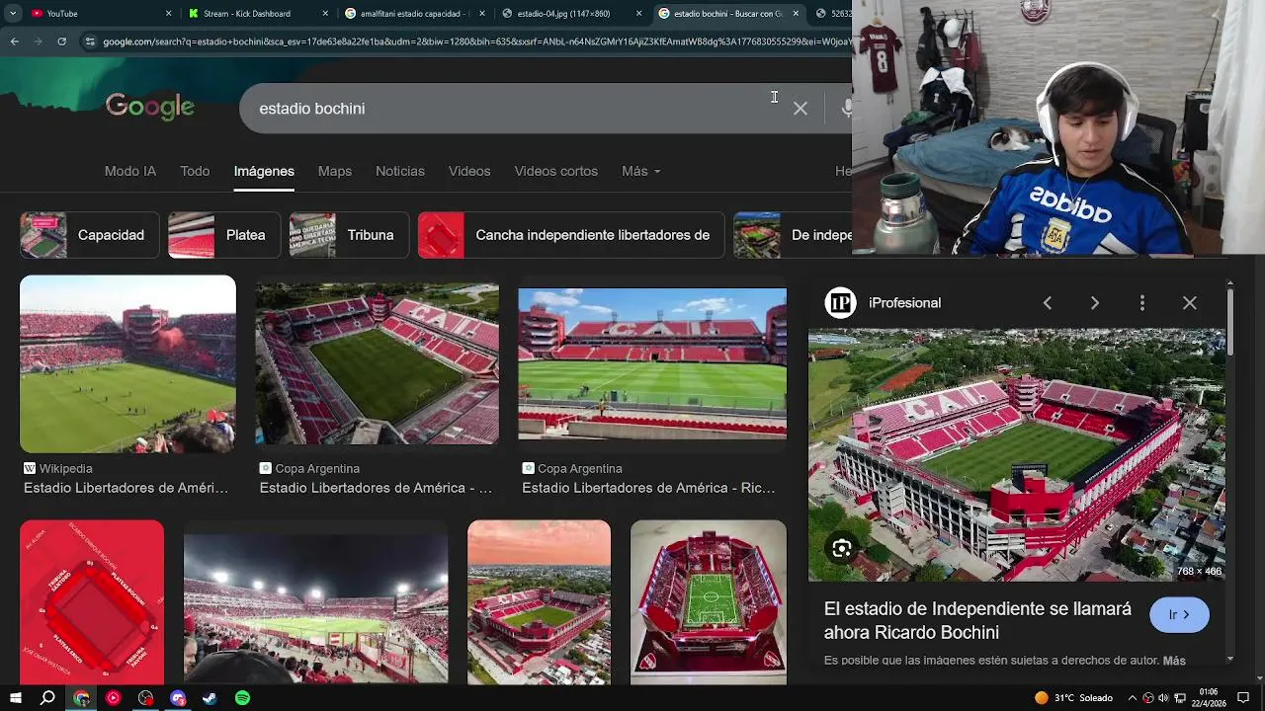Show hidden system tray icons
This screenshot has height=711, width=1265.
[x=1133, y=698]
